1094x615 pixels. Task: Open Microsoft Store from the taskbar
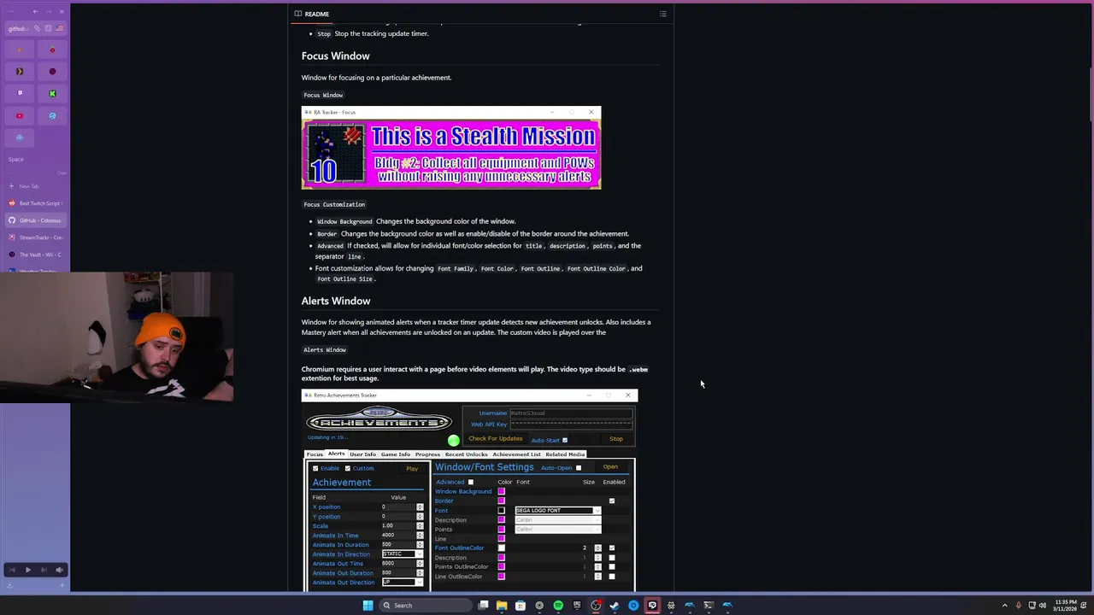click(x=521, y=605)
